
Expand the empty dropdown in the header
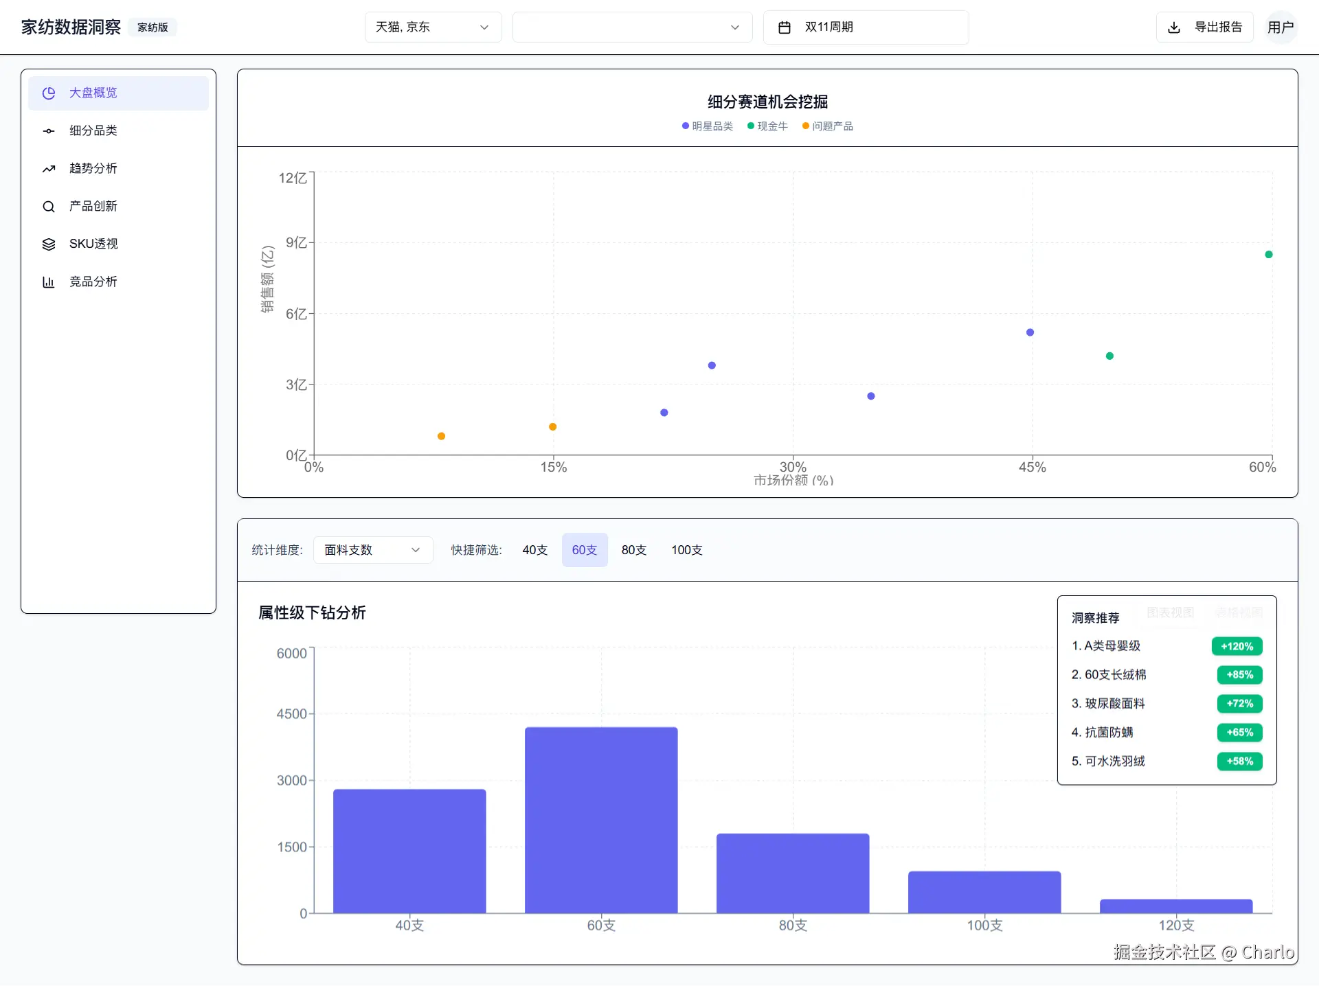632,27
